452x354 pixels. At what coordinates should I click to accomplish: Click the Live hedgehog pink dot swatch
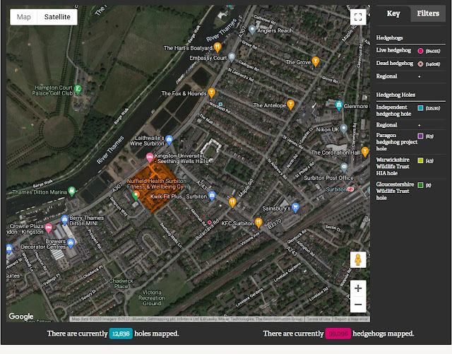coord(421,51)
